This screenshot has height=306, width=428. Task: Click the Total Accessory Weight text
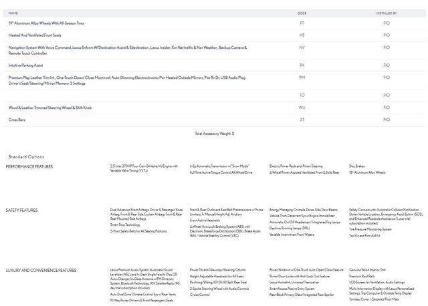coord(213,134)
